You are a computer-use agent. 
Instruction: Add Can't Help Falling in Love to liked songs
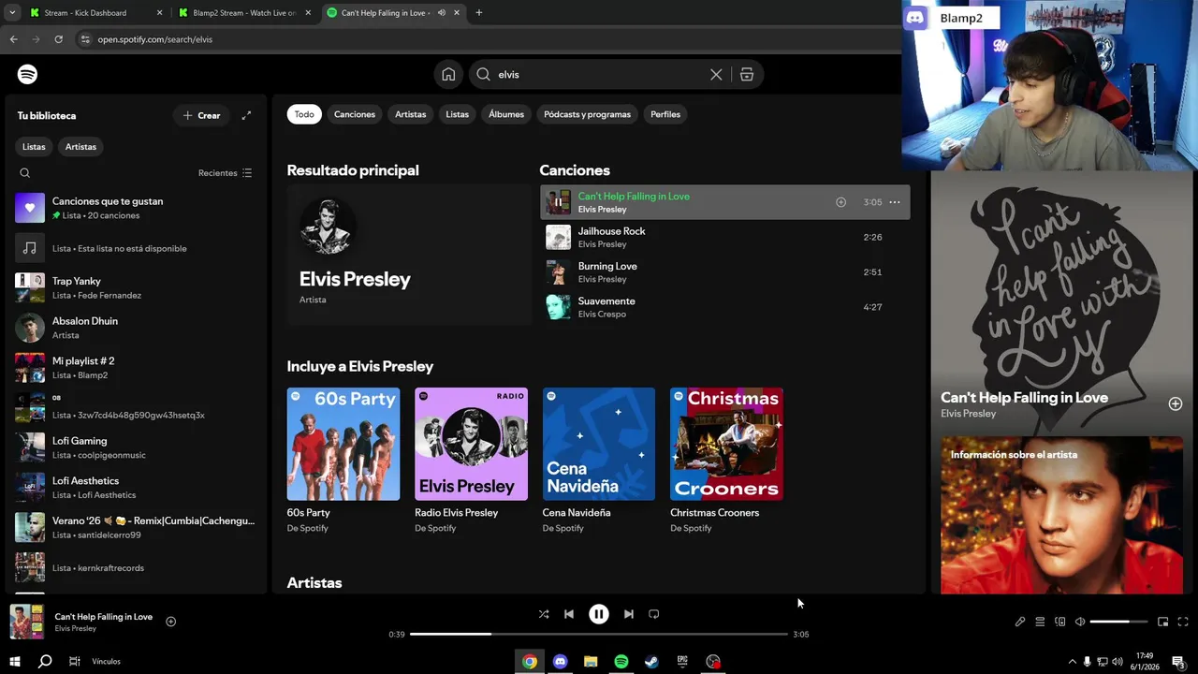(x=840, y=202)
